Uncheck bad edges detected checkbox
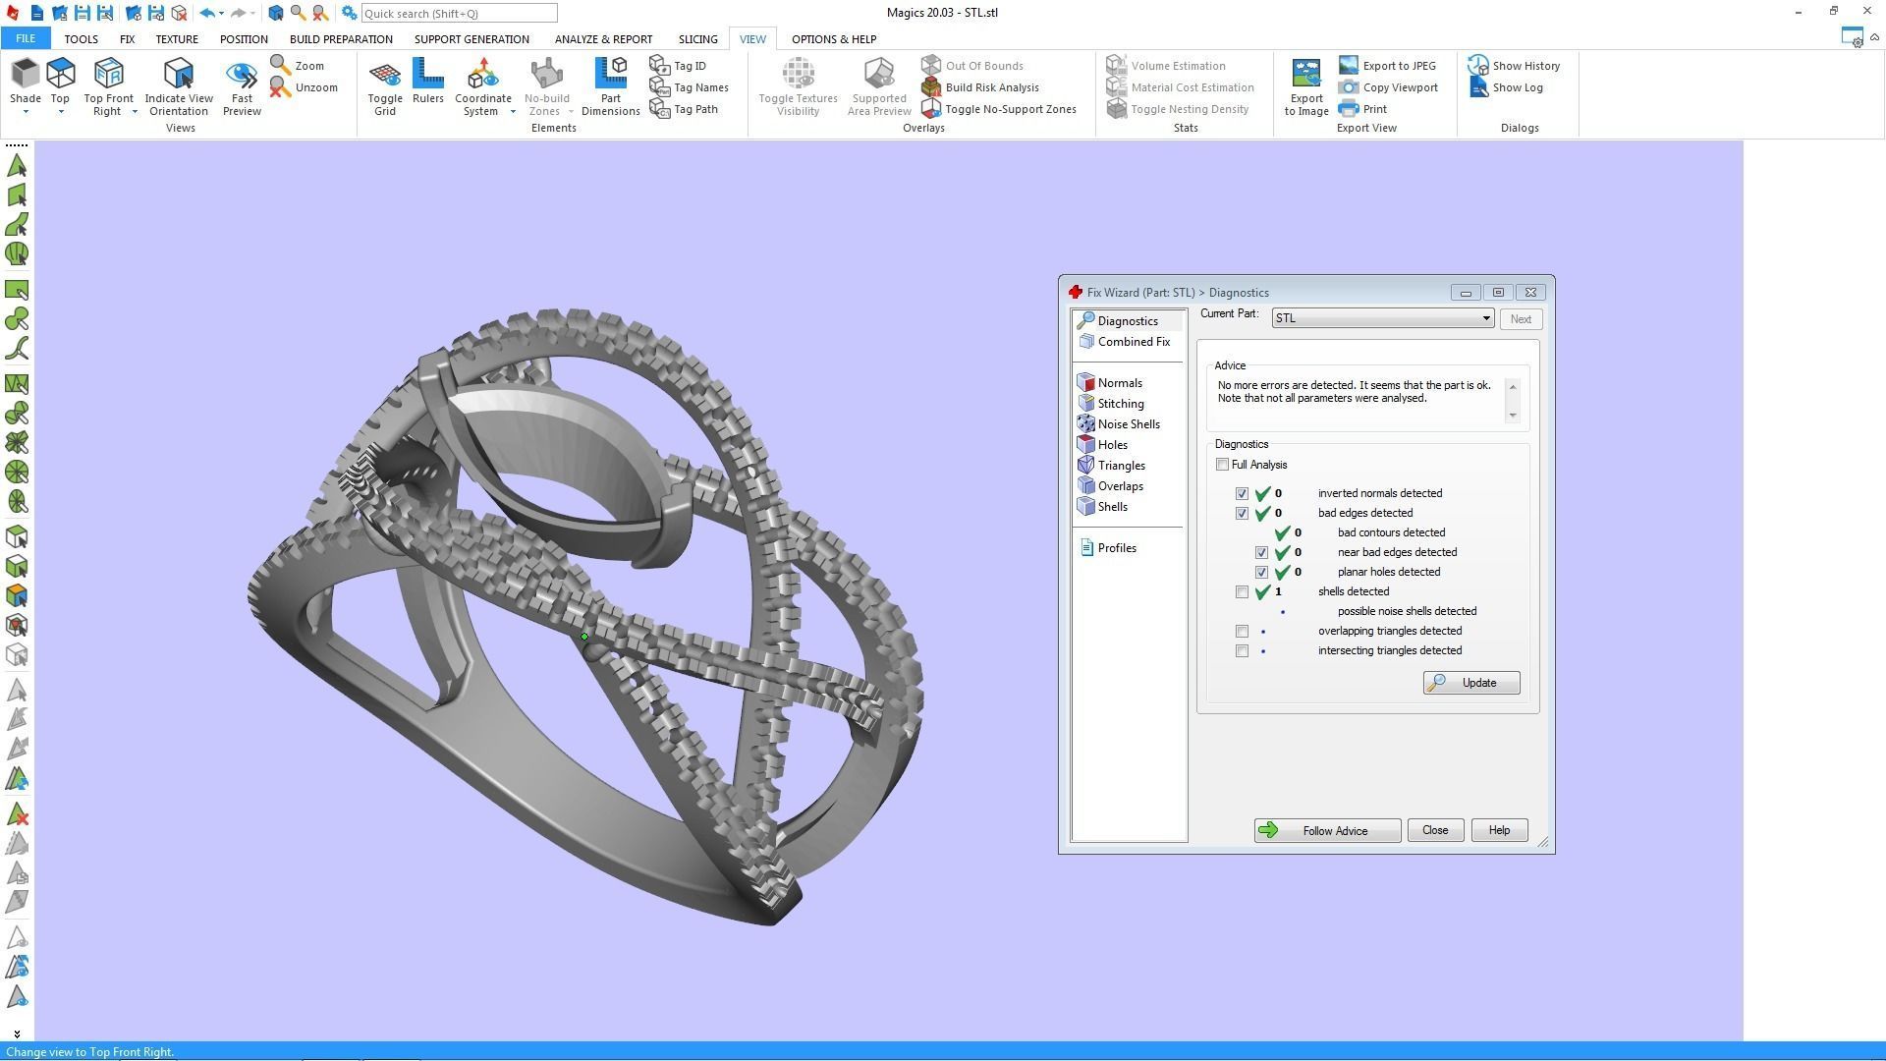1886x1061 pixels. click(x=1242, y=514)
